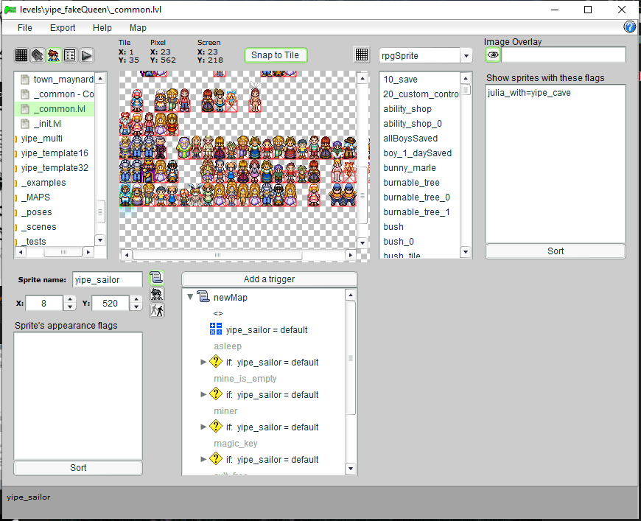Viewport: 641px width, 521px height.
Task: Collapse the newMap trigger node
Action: (x=191, y=298)
